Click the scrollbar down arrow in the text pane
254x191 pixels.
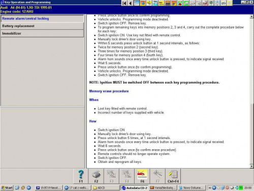pos(251,167)
